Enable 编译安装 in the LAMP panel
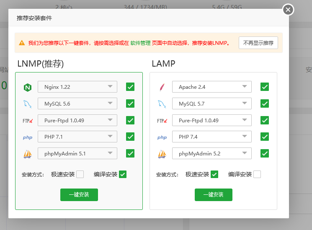 point(257,174)
